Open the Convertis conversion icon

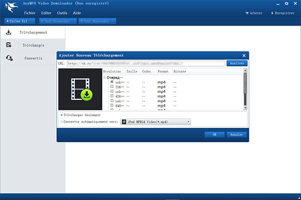click(9, 58)
